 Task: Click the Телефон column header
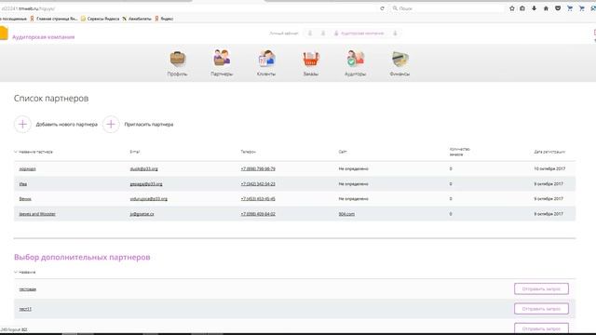tap(249, 152)
